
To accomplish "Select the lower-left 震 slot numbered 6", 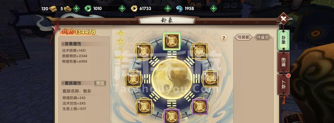I will coord(144,107).
